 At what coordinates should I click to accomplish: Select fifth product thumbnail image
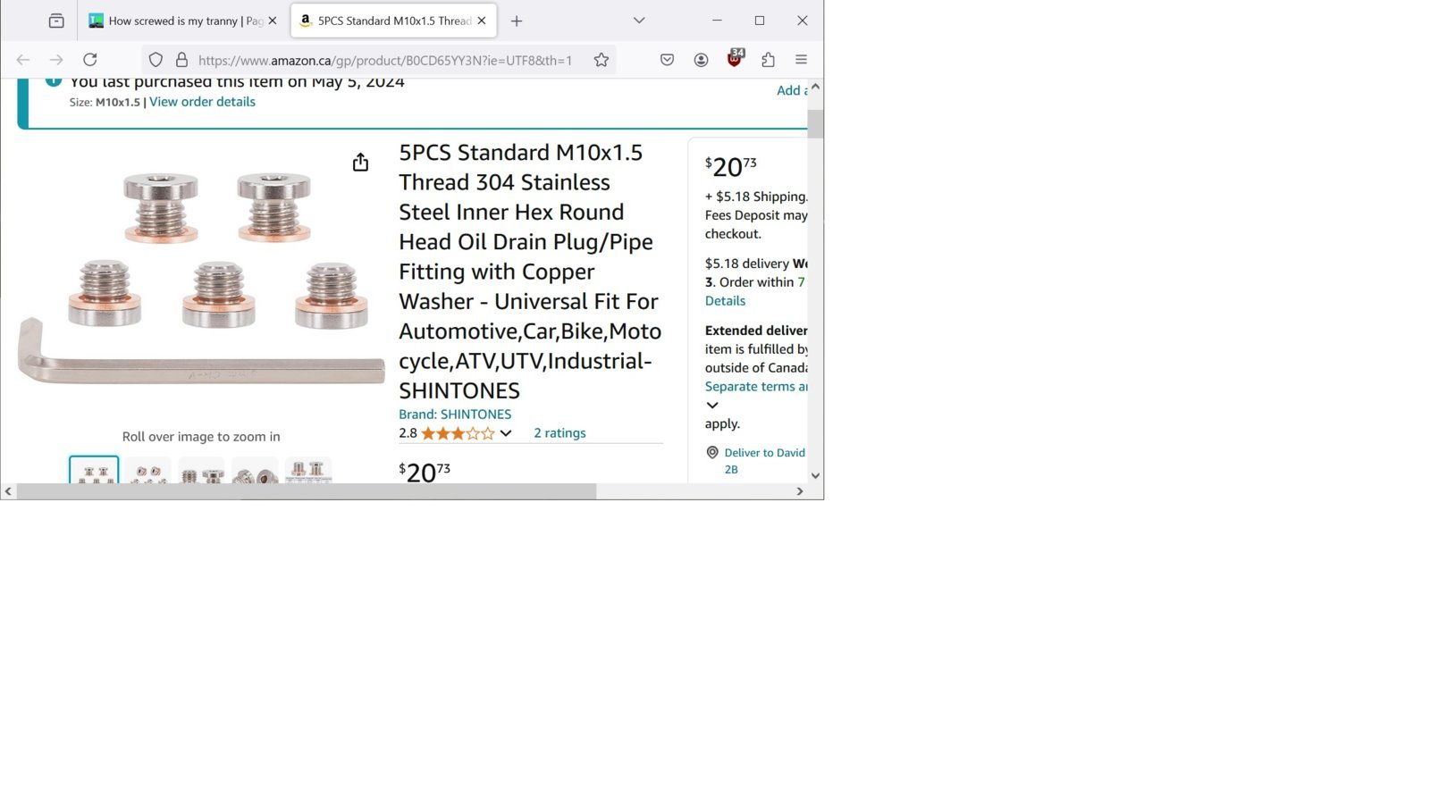tap(308, 470)
